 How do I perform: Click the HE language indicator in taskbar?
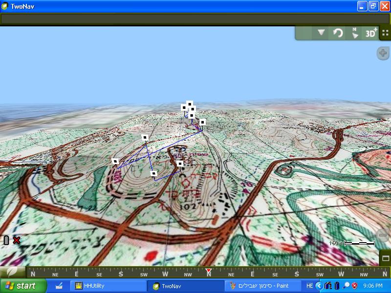click(309, 286)
